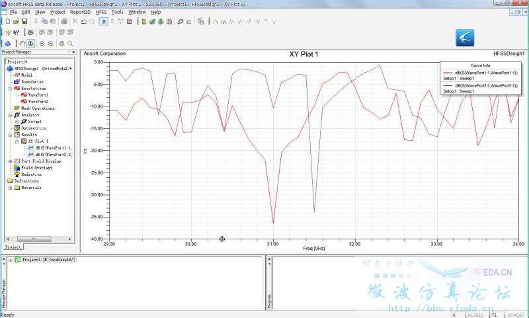Select dB(S(WavePort1:1 trace under XY Plot 1
Viewport: 529px width, 318px height.
(x=54, y=148)
